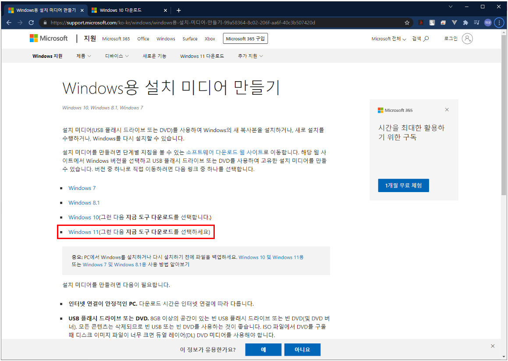Image resolution: width=508 pixels, height=361 pixels.
Task: Open Office in top navigation
Action: 143,39
